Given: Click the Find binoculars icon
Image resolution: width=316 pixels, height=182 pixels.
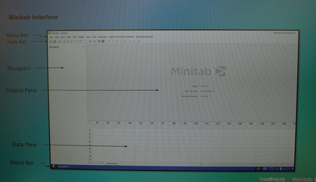Looking at the screenshot, I should pos(90,41).
